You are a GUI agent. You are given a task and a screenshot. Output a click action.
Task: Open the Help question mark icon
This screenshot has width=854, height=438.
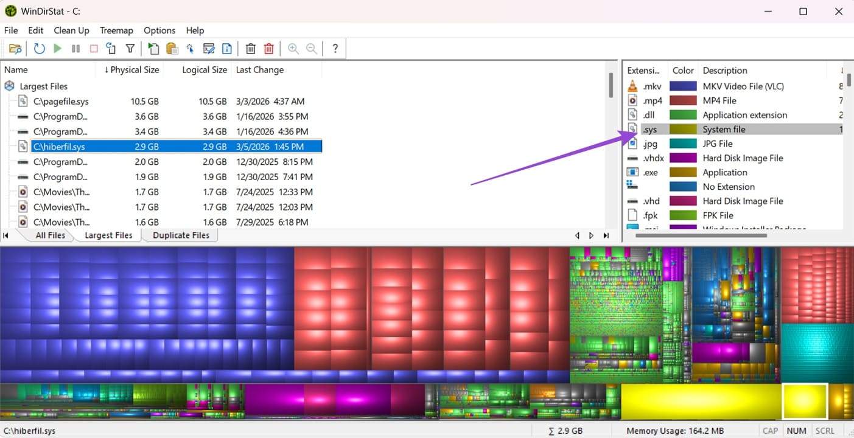coord(335,48)
